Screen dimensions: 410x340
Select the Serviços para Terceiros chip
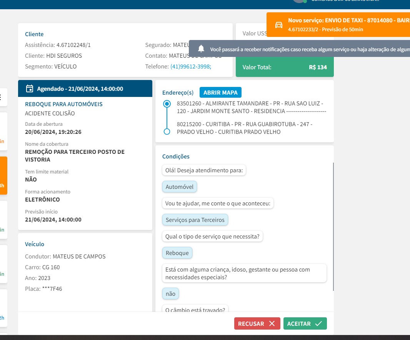coord(195,220)
